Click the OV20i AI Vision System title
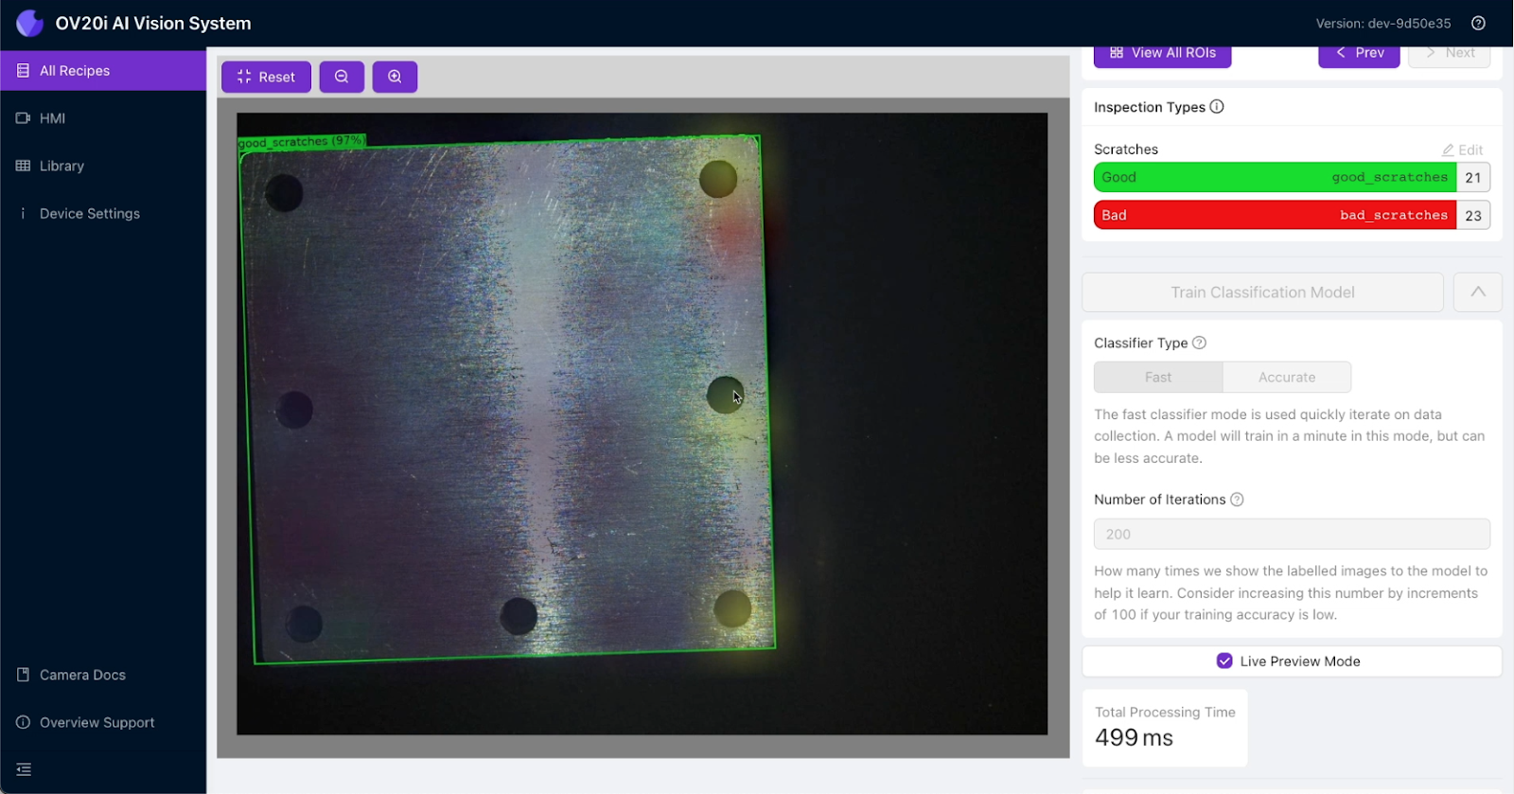This screenshot has height=794, width=1514. coord(153,24)
